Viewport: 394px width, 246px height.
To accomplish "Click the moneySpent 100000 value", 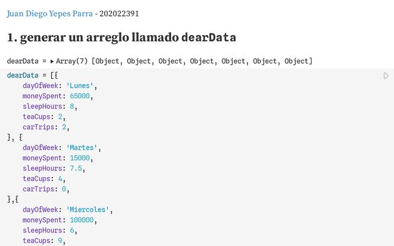I will coord(82,220).
